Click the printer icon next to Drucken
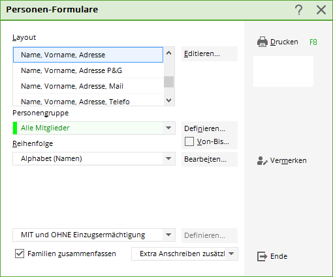The height and width of the screenshot is (277, 333). pyautogui.click(x=262, y=42)
